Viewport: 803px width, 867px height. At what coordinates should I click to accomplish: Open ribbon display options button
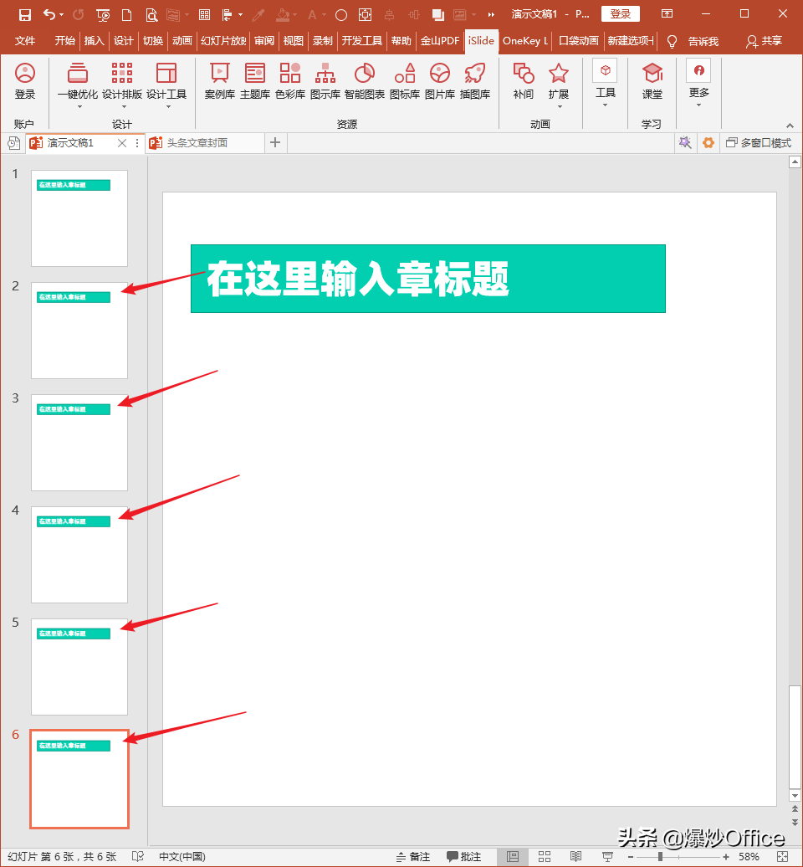667,14
